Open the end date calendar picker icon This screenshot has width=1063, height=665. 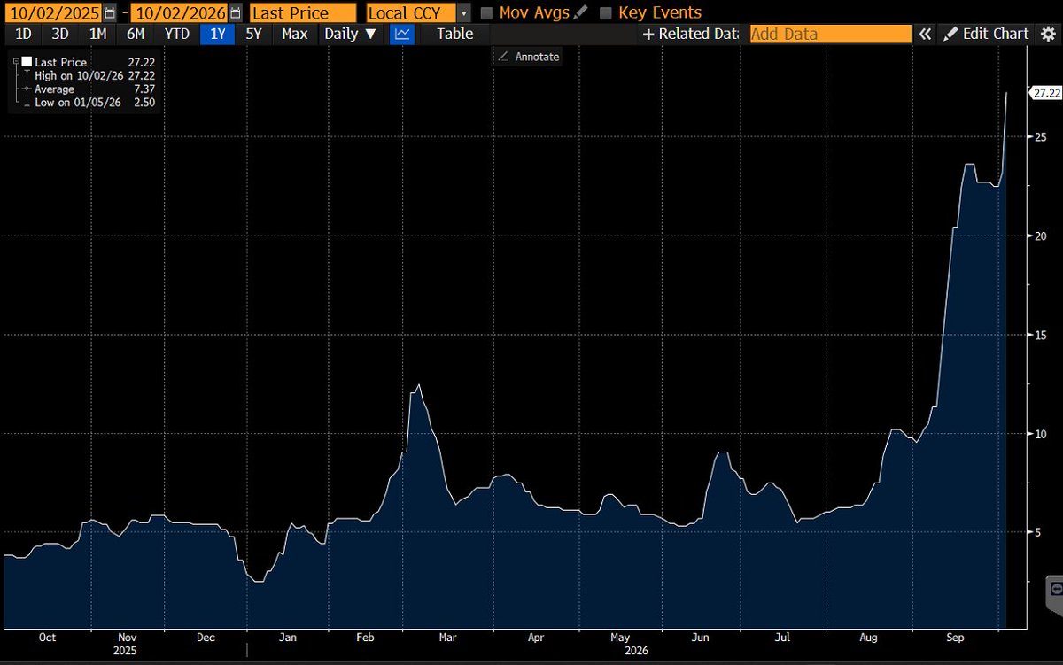[234, 13]
